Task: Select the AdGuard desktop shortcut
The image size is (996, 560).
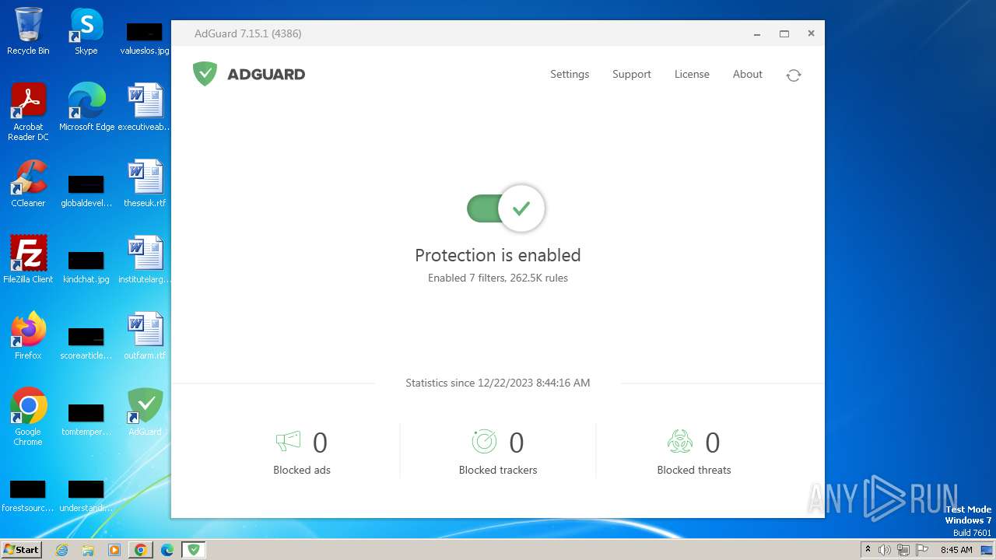Action: pos(145,412)
